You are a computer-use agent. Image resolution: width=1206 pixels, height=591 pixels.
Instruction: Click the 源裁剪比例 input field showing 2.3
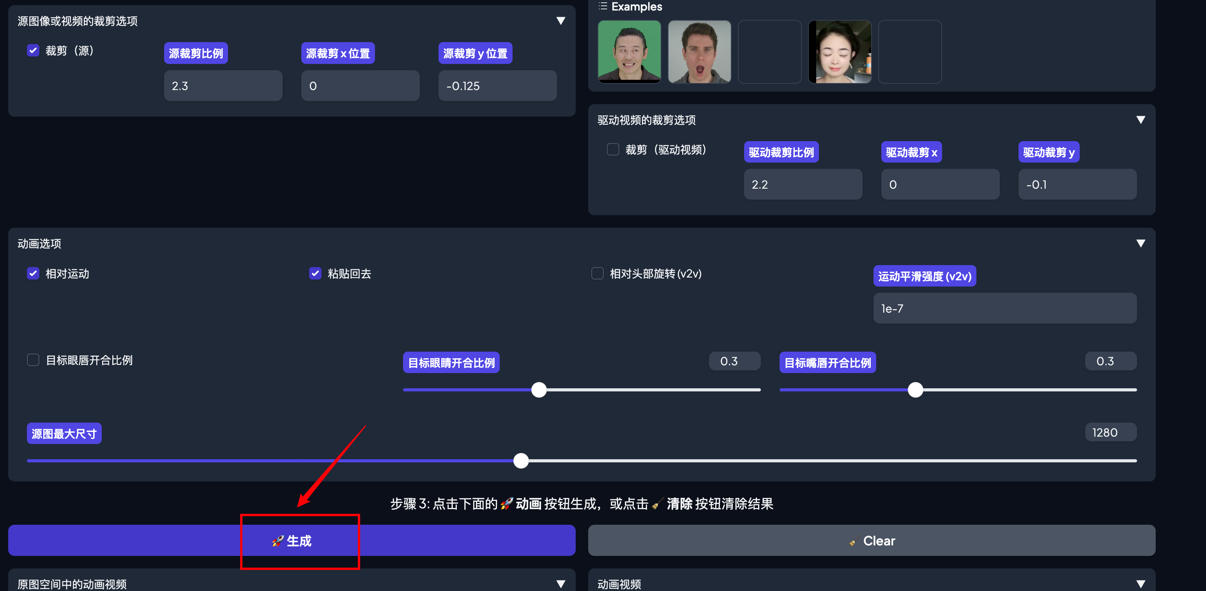223,86
